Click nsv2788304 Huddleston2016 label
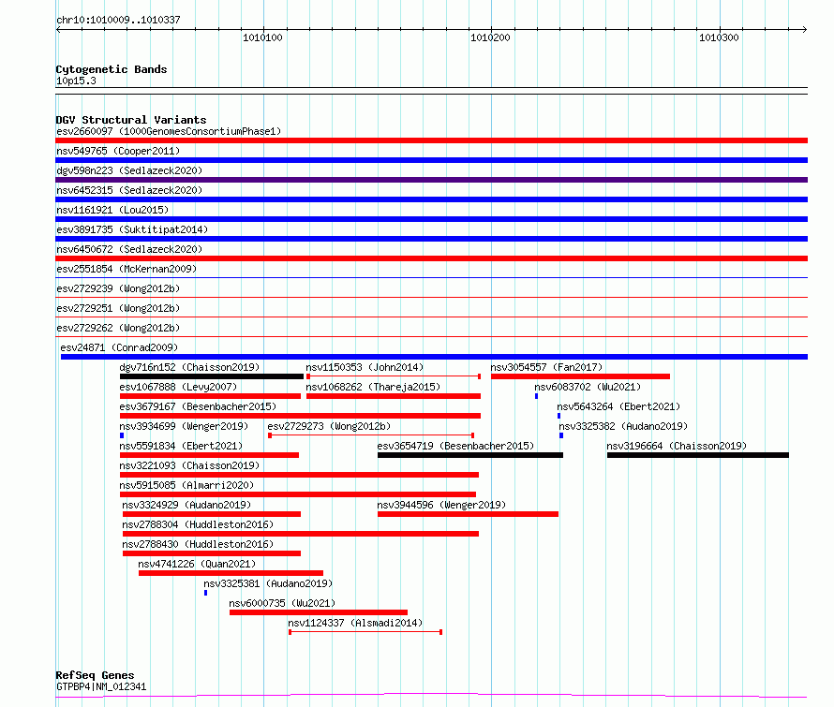The width and height of the screenshot is (834, 707). tap(198, 524)
